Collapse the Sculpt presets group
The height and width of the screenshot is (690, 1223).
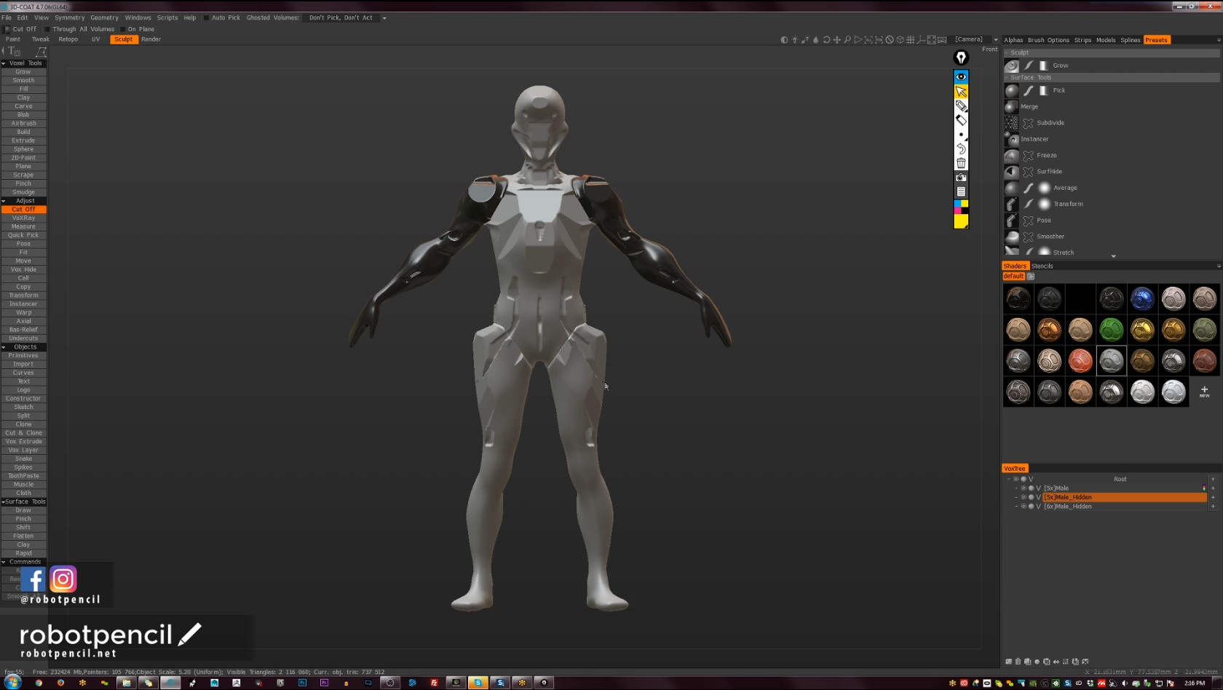click(x=1007, y=52)
